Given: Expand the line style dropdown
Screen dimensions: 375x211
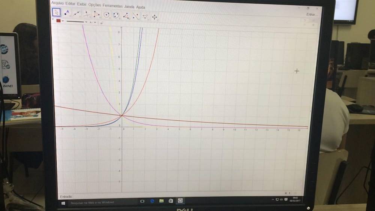Looking at the screenshot, I should coord(86,22).
